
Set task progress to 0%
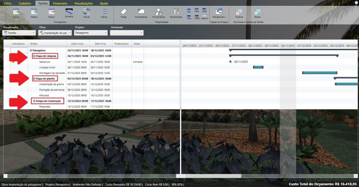pos(188,10)
